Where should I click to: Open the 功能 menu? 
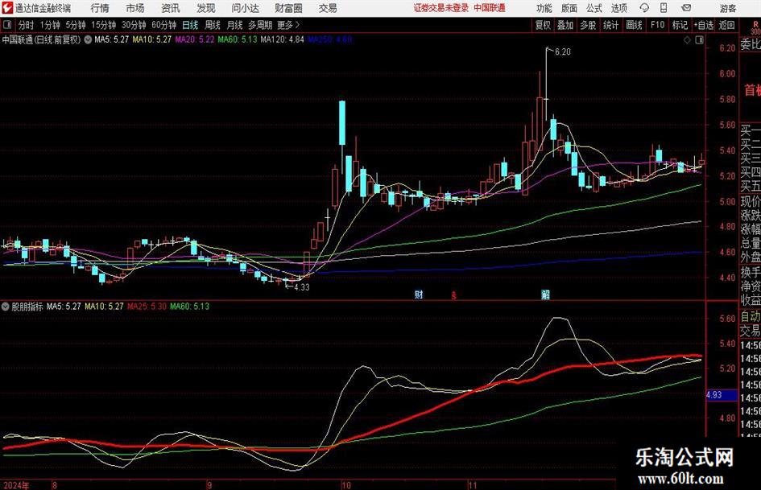544,8
